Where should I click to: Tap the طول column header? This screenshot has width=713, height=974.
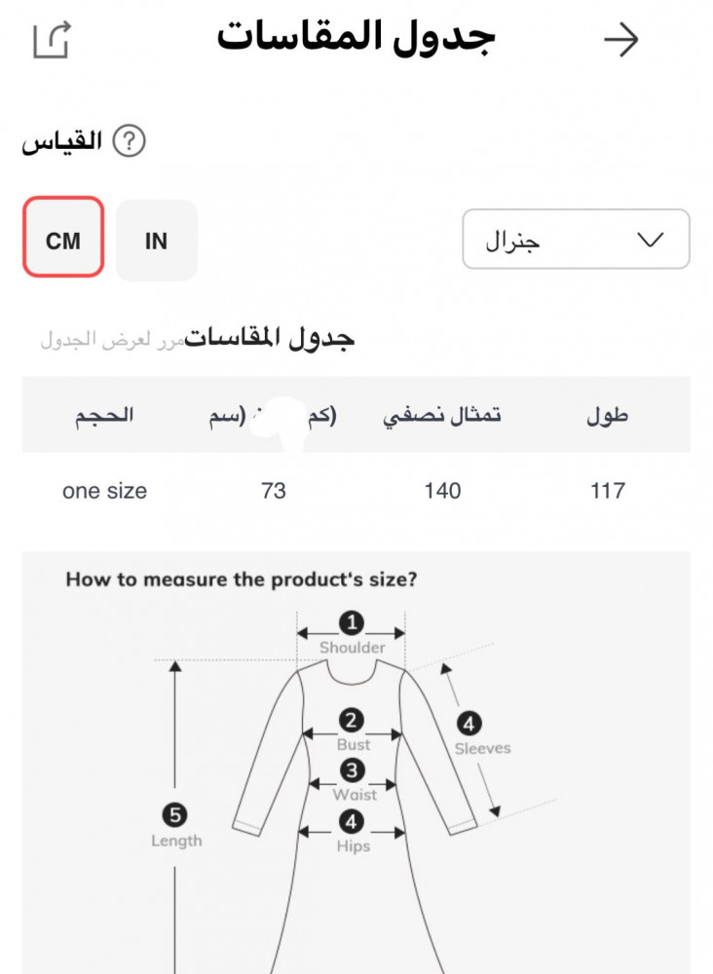pos(608,416)
